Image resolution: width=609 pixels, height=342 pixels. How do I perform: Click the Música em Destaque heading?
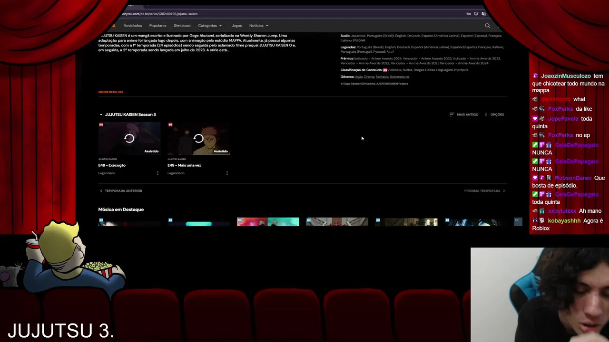point(121,209)
